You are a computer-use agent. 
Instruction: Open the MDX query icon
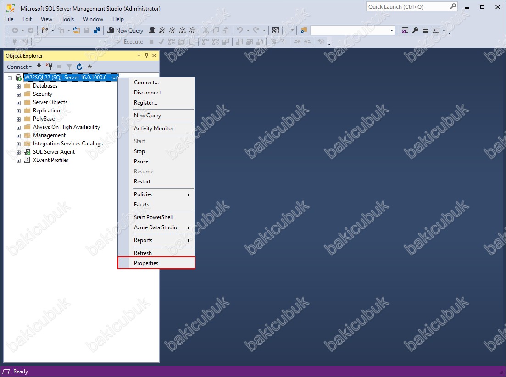click(x=161, y=30)
